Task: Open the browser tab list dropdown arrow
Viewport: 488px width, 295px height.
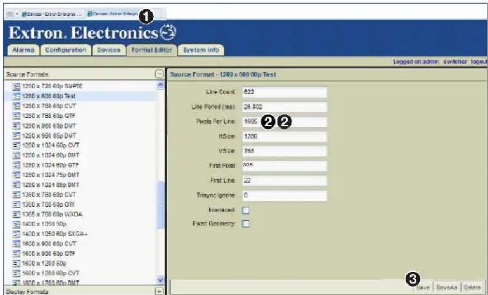Action: 17,14
